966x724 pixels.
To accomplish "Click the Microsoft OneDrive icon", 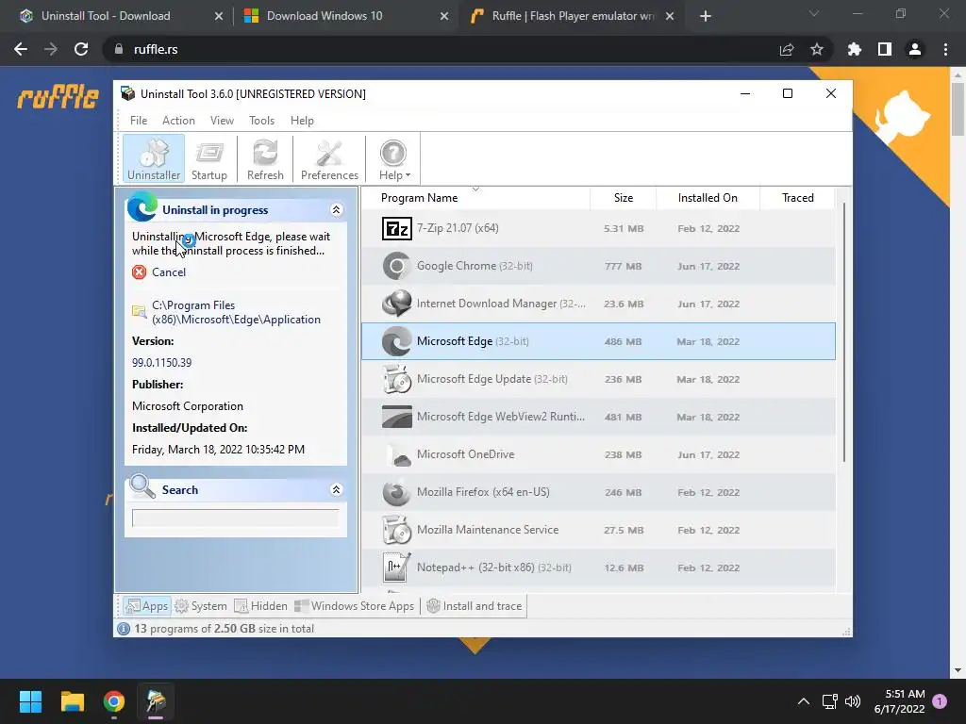I will (397, 455).
